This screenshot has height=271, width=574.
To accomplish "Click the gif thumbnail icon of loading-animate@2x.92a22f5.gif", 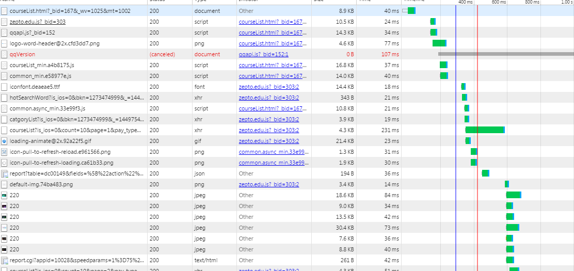I will [4, 141].
